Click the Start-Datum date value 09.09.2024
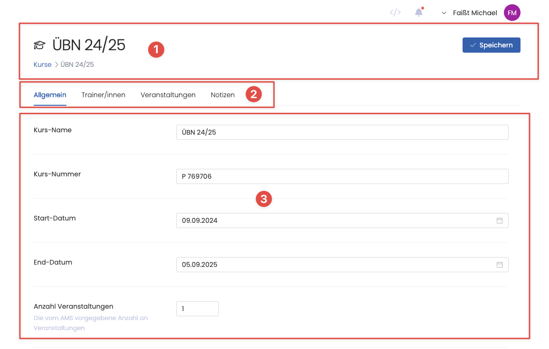This screenshot has width=549, height=349. 200,220
